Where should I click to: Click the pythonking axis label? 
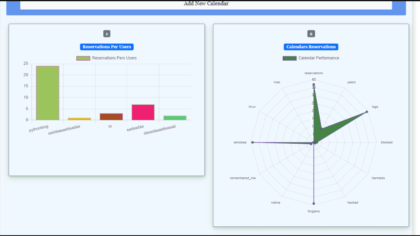point(38,128)
